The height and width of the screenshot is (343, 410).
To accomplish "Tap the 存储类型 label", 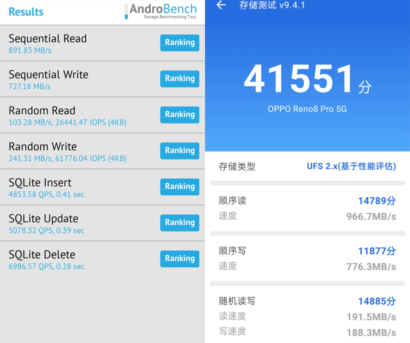I will tap(237, 167).
